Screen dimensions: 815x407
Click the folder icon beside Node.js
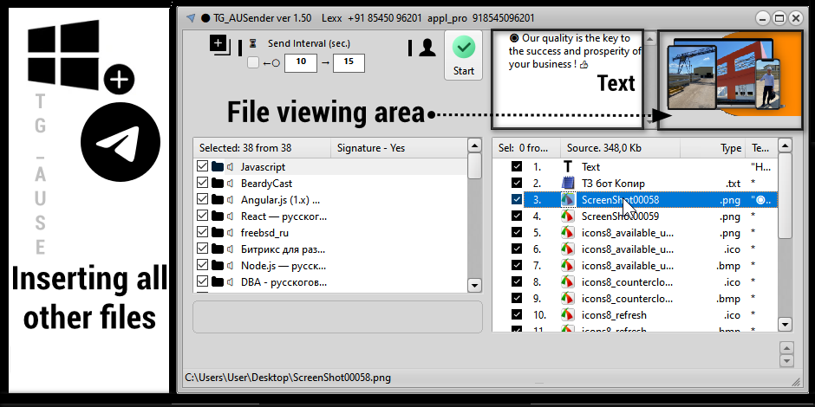click(x=218, y=265)
